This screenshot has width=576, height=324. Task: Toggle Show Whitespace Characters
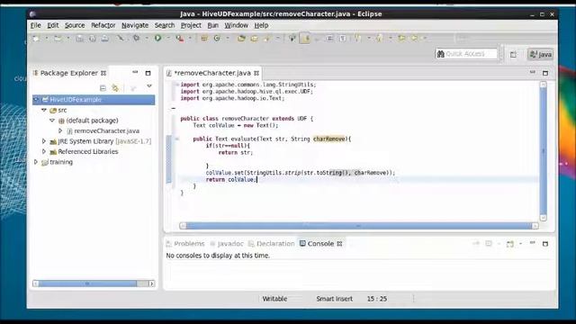(342, 38)
